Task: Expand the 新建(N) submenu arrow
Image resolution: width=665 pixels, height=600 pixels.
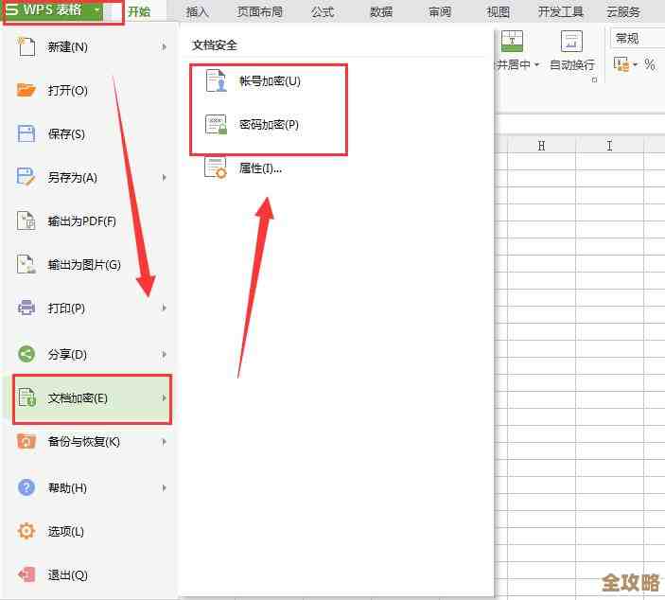Action: tap(165, 46)
